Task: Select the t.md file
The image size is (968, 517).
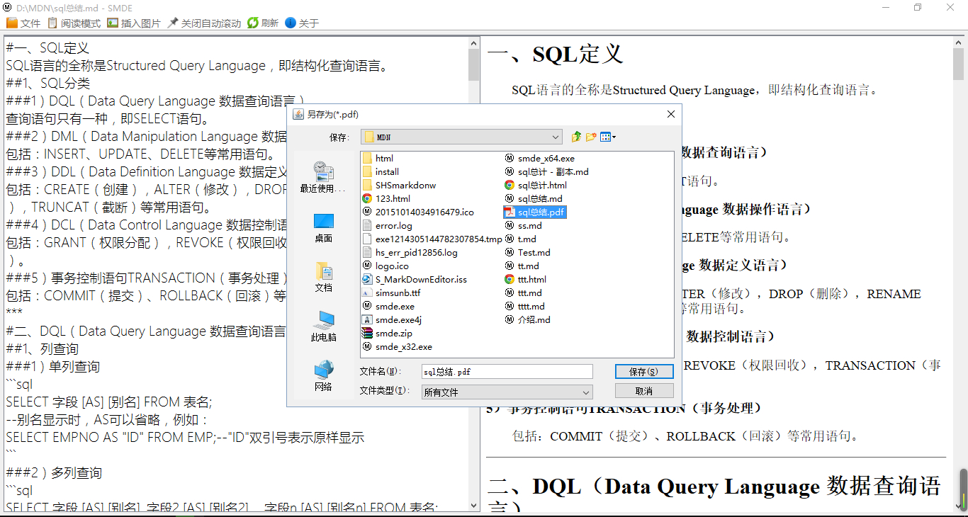Action: coord(521,239)
